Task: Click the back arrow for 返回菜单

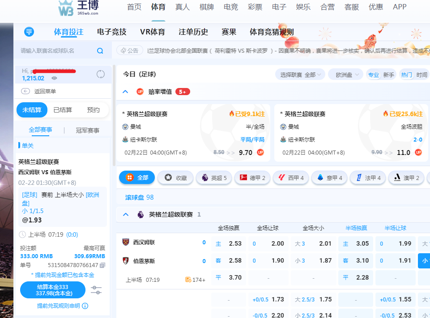Action: (25, 92)
